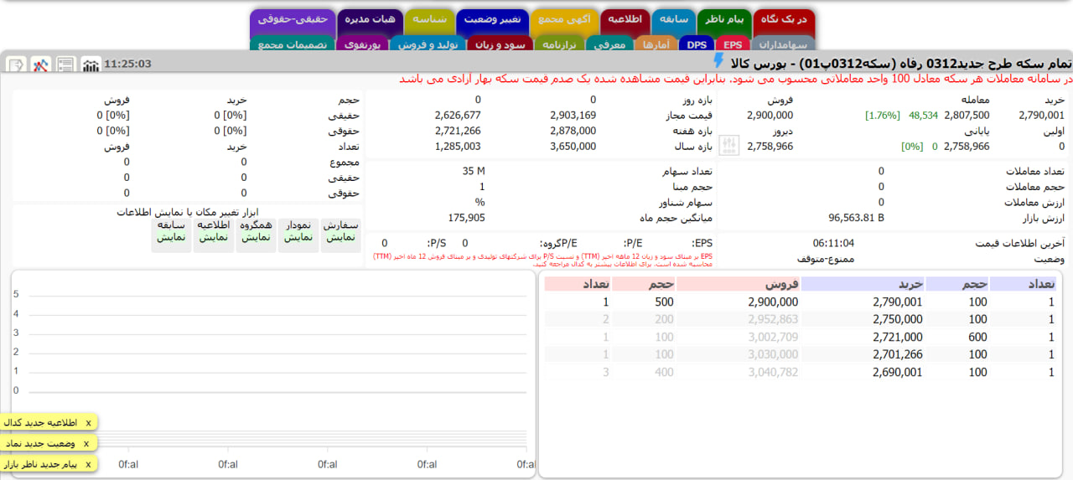
Task: Click the sell order price 3,030,000
Action: pos(773,354)
